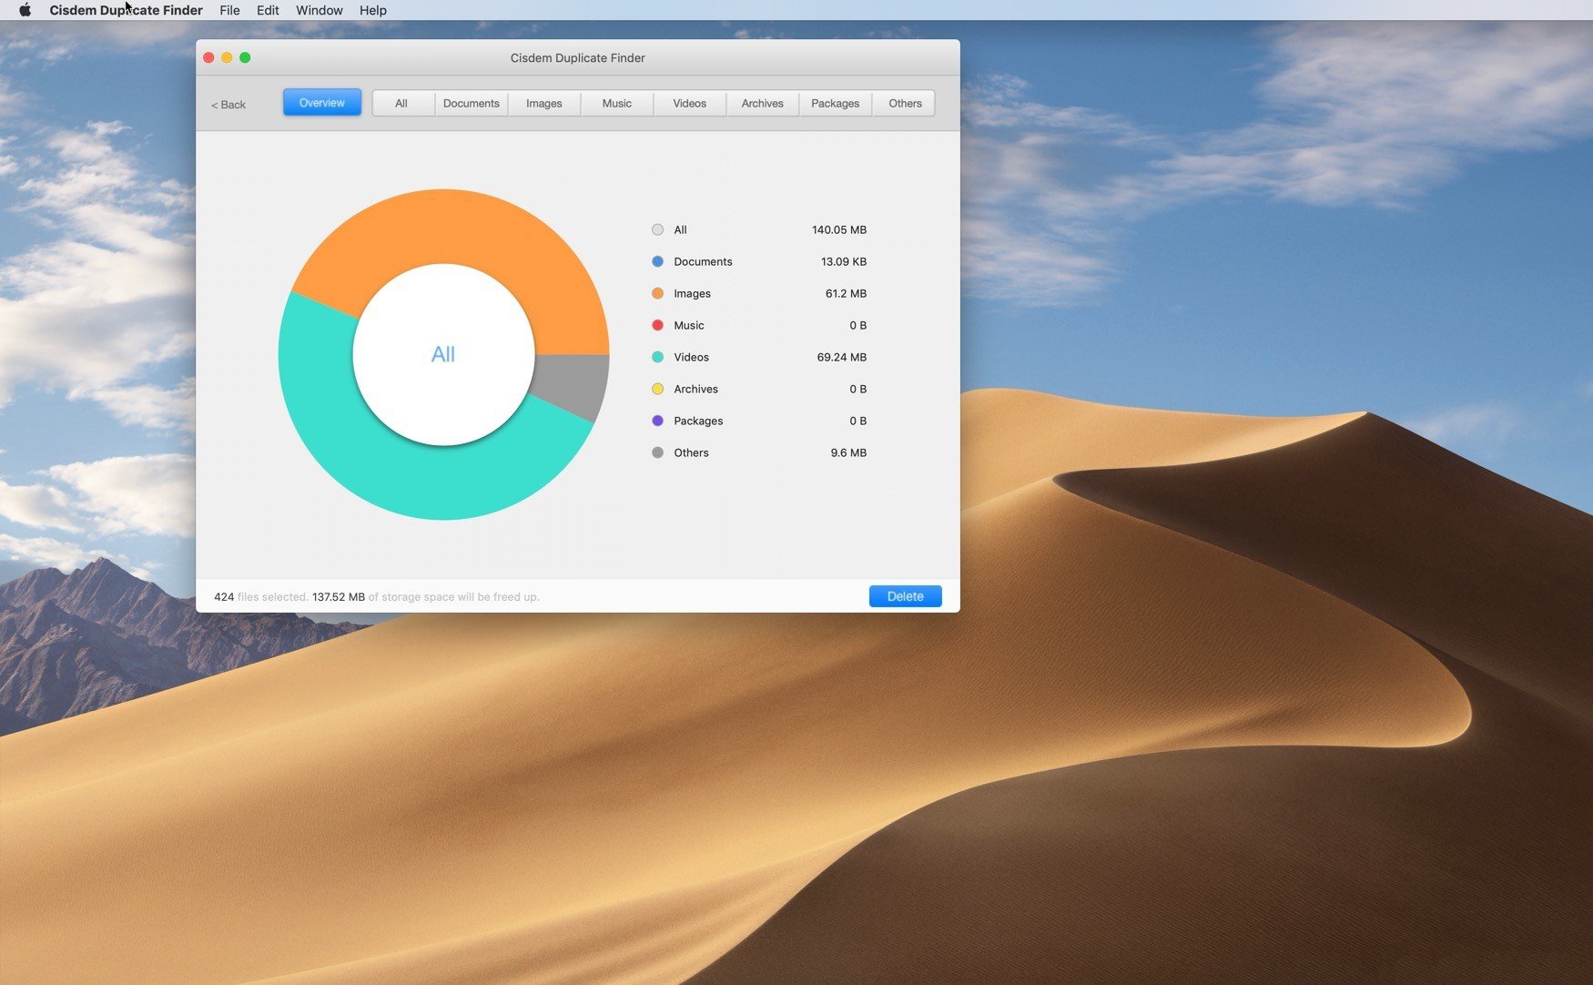
Task: Switch to the Others tab
Action: coord(905,104)
